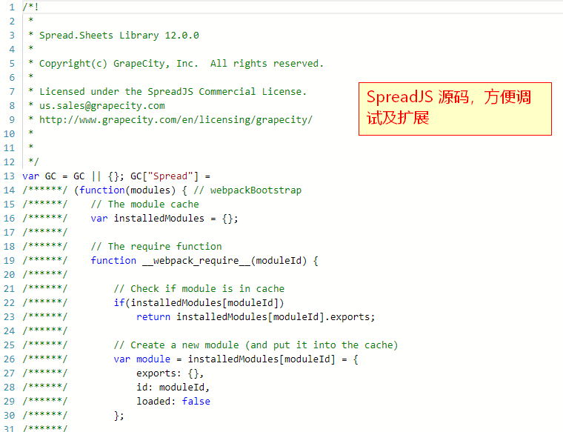Click the "id: moduleId," property line

pyautogui.click(x=173, y=387)
